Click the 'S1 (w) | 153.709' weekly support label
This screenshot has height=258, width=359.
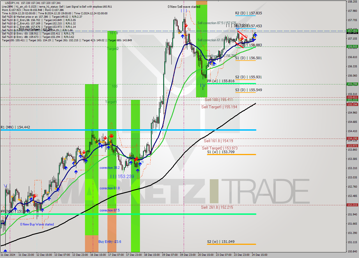click(x=221, y=152)
